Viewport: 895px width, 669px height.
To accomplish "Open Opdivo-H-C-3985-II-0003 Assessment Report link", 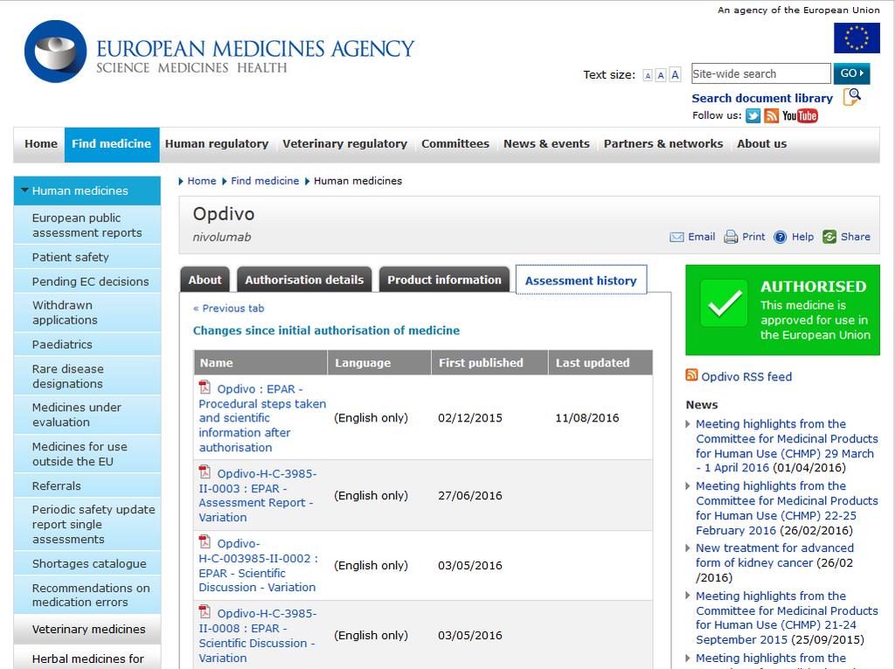I will coord(258,495).
